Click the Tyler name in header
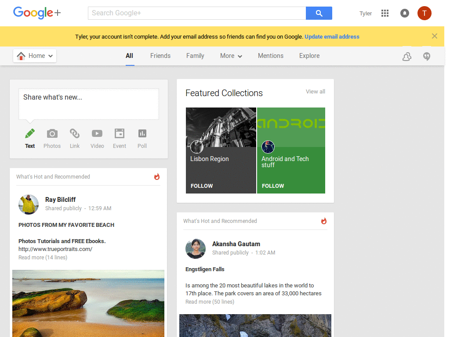 365,14
